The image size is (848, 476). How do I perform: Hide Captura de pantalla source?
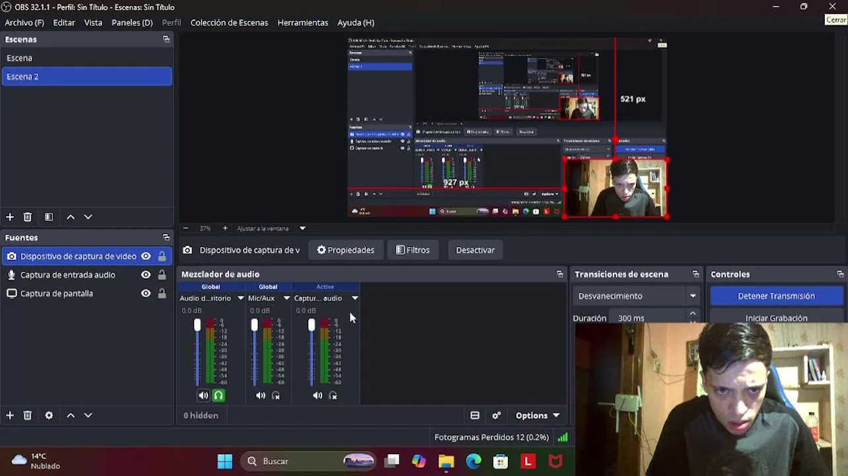[146, 293]
